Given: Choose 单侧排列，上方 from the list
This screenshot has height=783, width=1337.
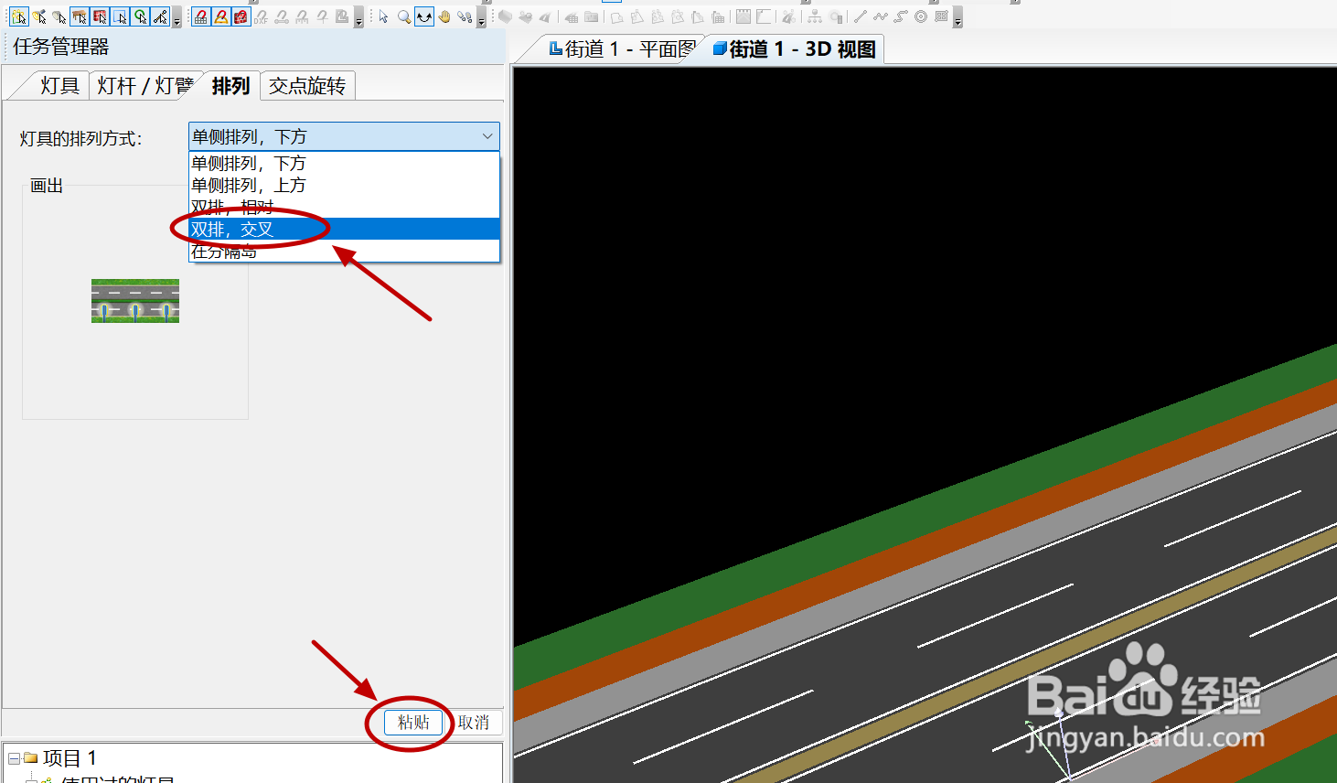Looking at the screenshot, I should pos(344,185).
